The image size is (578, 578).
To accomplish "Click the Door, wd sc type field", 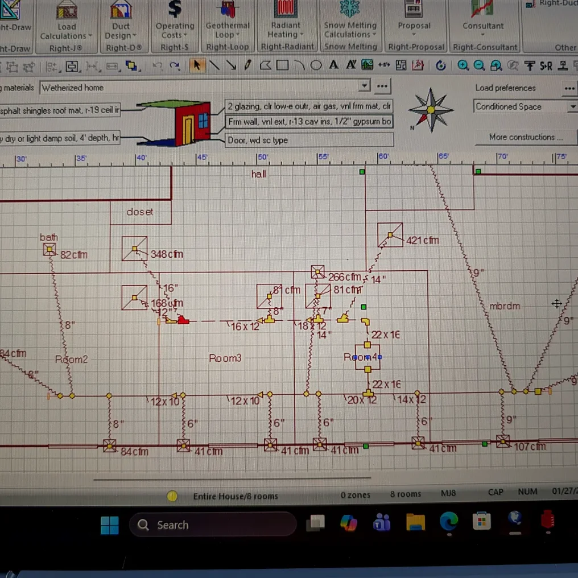I will [309, 140].
